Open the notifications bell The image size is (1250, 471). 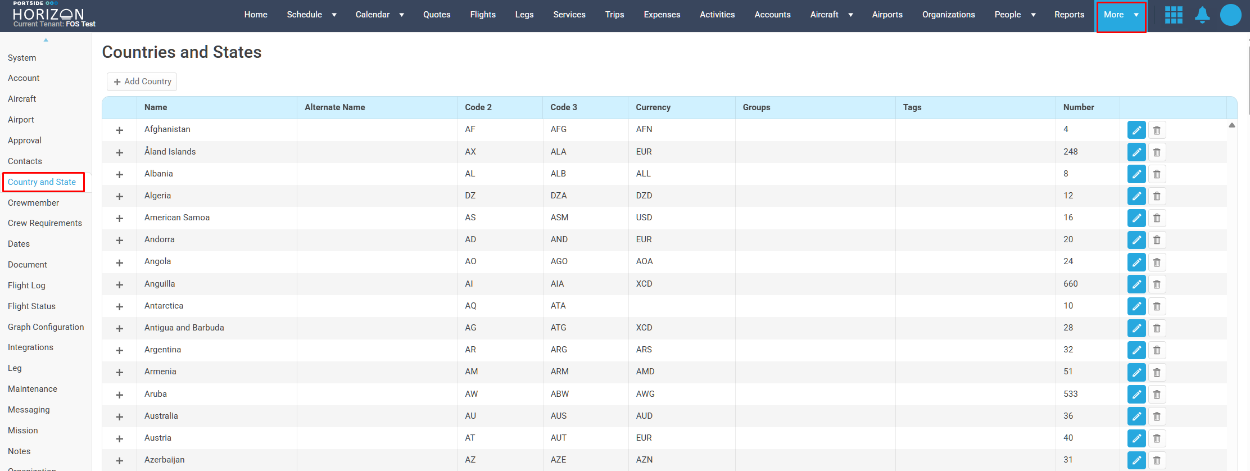coord(1202,15)
